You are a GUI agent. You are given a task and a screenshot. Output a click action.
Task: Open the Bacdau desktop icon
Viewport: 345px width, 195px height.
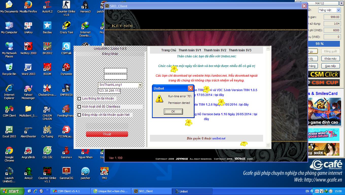coord(47,28)
